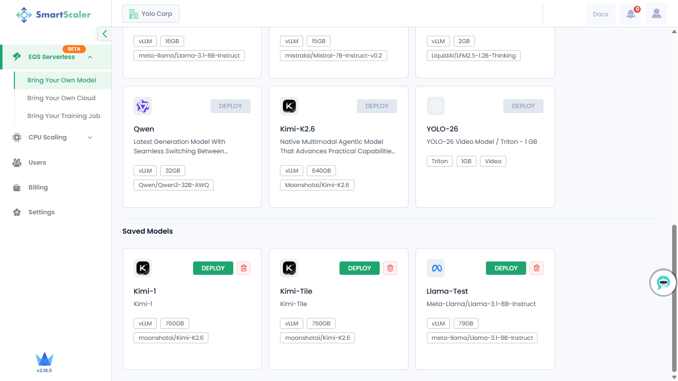This screenshot has width=678, height=381.
Task: Click the SmartScaler logo
Action: (54, 14)
